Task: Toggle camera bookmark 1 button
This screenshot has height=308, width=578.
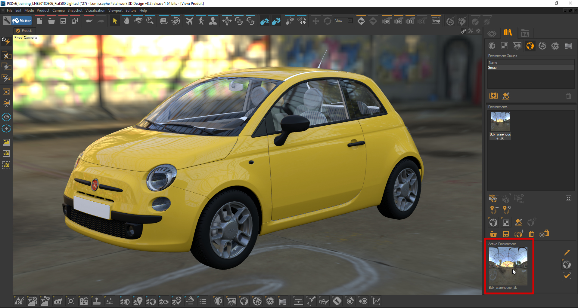Action: pyautogui.click(x=387, y=21)
